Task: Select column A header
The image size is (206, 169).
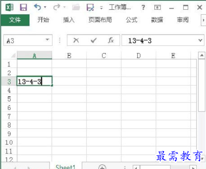Action: (x=34, y=55)
